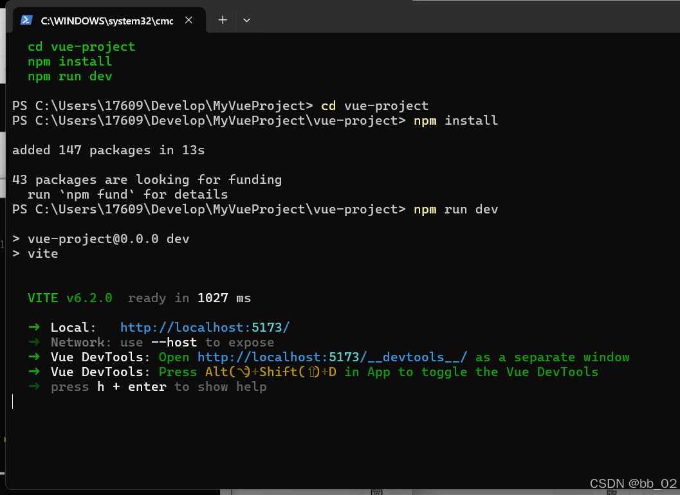Viewport: 680px width, 495px height.
Task: Expand the new tab profile dropdown chevron
Action: [246, 21]
